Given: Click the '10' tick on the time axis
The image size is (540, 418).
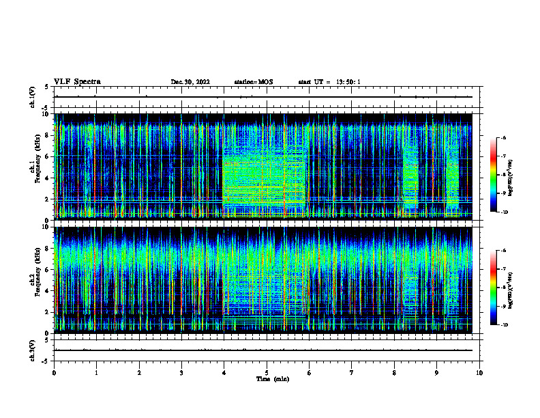Looking at the screenshot, I should 479,373.
